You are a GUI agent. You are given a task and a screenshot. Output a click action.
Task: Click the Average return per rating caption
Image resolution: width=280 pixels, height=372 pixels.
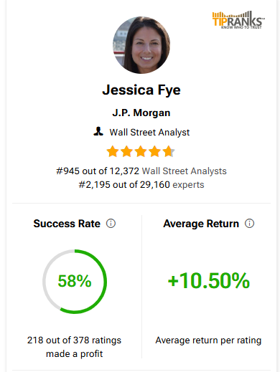pos(208,340)
